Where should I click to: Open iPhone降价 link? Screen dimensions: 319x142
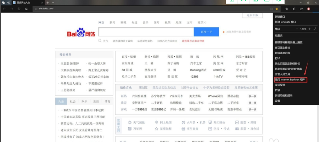tap(216, 96)
